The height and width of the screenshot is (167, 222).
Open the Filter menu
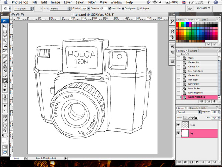point(92,3)
